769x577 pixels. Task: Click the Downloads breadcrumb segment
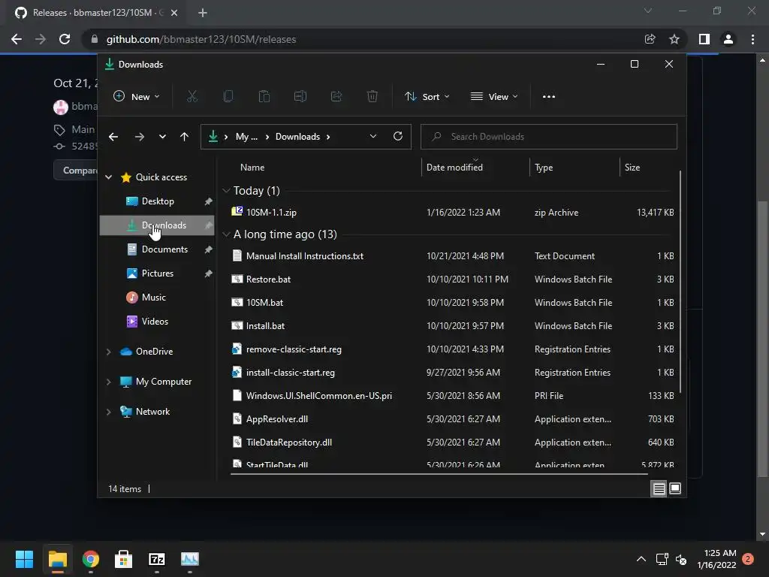click(x=297, y=137)
